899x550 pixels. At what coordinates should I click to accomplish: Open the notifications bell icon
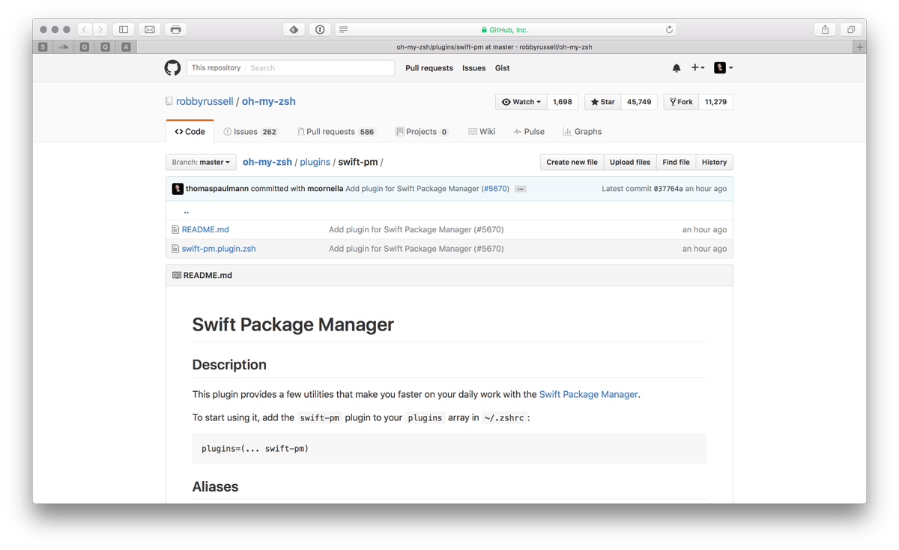tap(676, 67)
